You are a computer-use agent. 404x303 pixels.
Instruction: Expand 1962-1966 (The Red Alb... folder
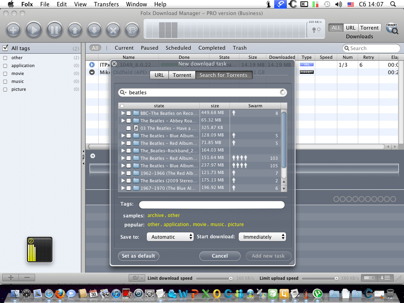[x=123, y=173]
